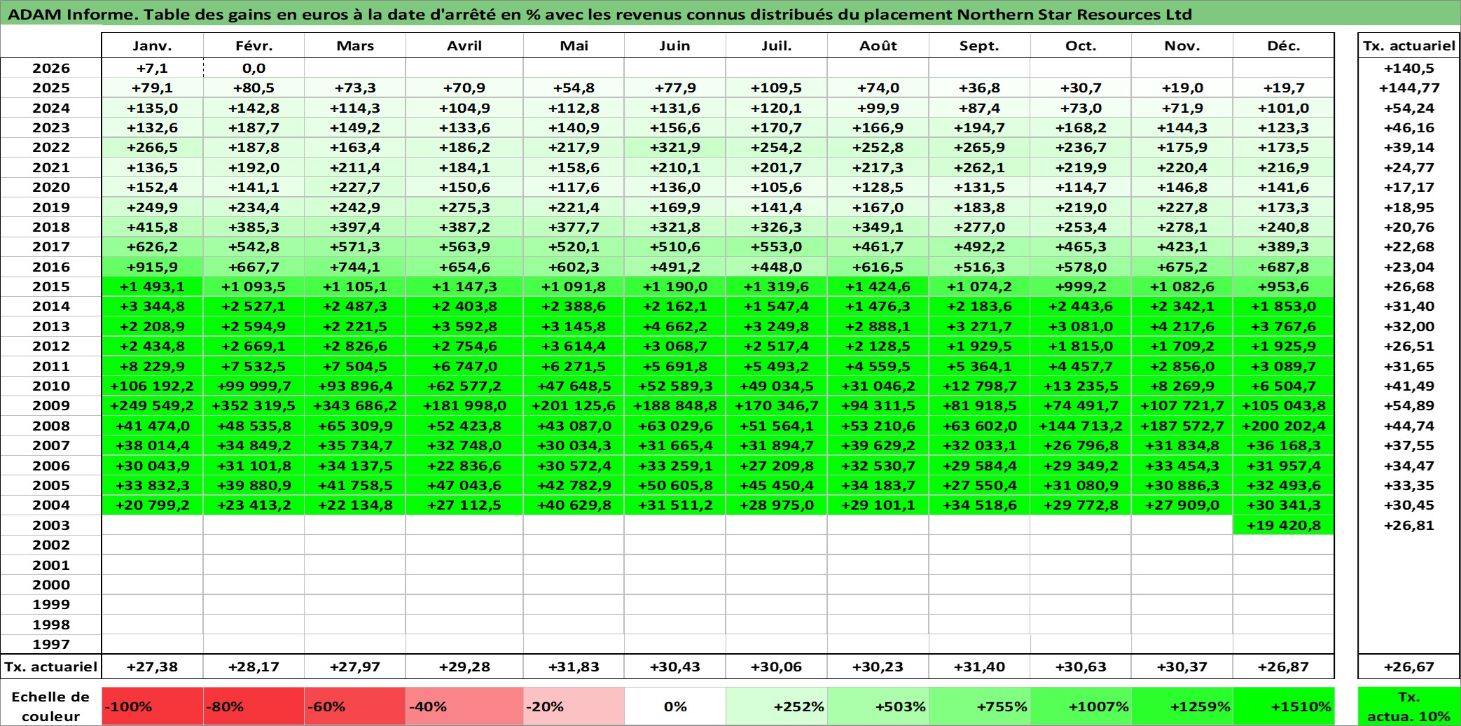
Task: Click cell +321,9 for June 2022
Action: (675, 148)
